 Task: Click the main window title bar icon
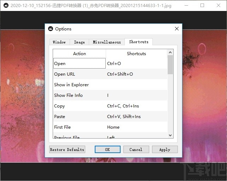(x=6, y=6)
